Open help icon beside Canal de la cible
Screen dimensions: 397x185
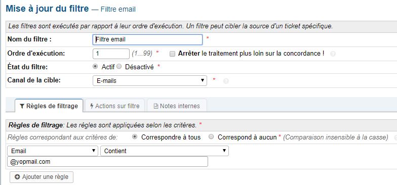coord(226,81)
